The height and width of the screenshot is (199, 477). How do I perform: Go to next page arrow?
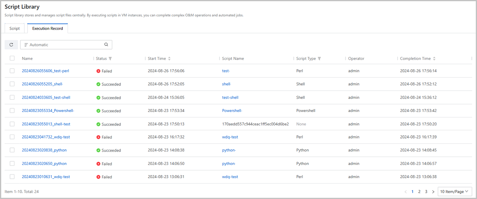point(433,191)
